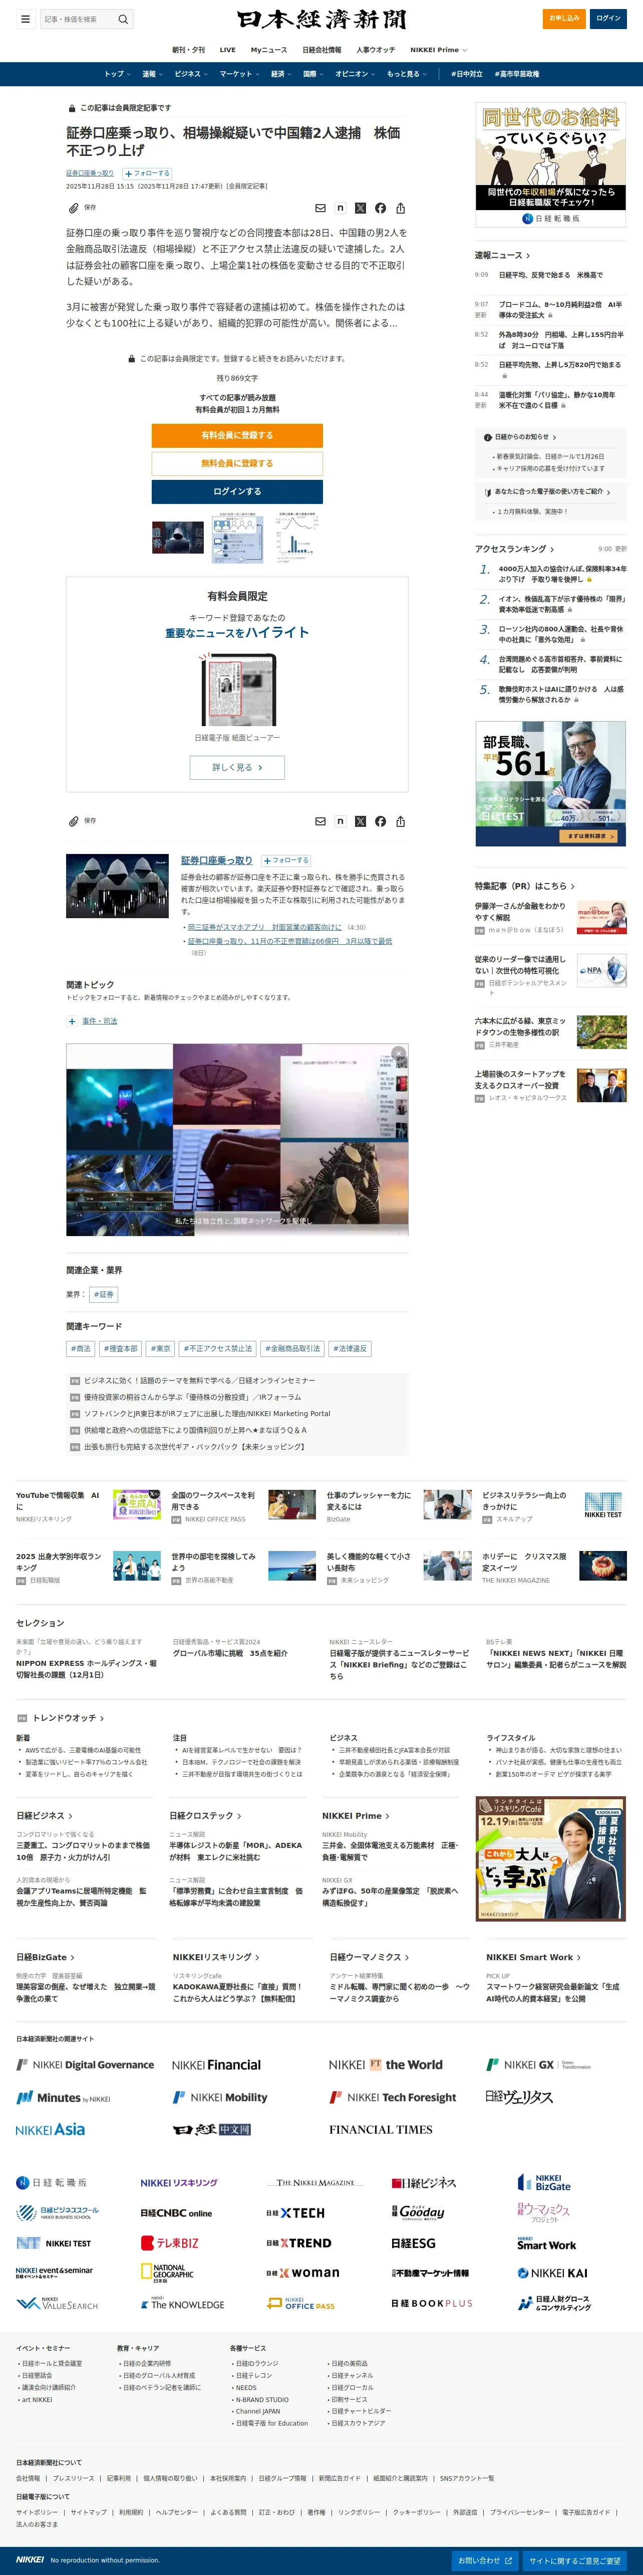Open the 速報ニュース section heading
Viewport: 643px width, 2575px height.
502,255
